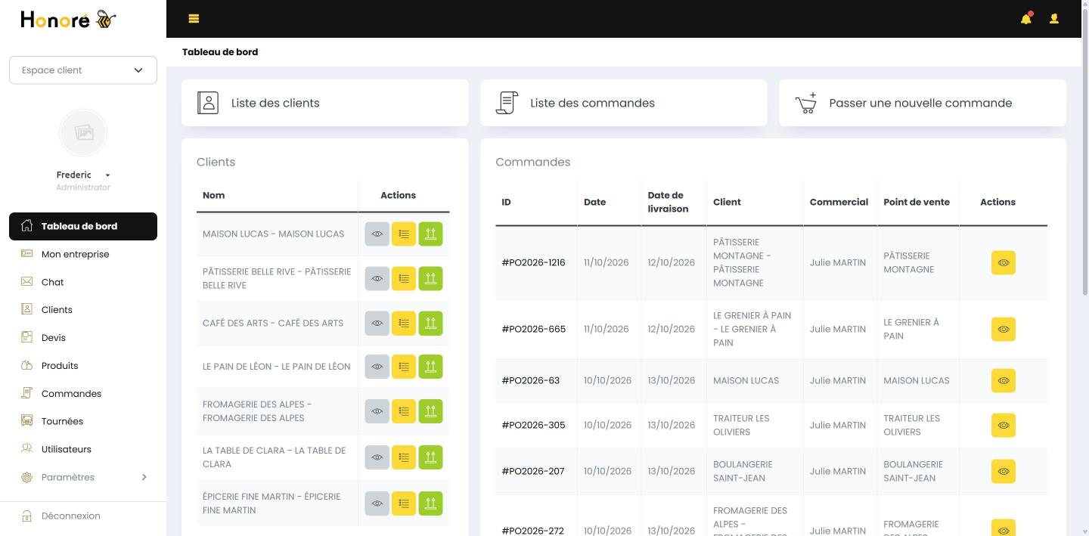Open Produits in sidebar
The height and width of the screenshot is (536, 1089).
(x=83, y=366)
